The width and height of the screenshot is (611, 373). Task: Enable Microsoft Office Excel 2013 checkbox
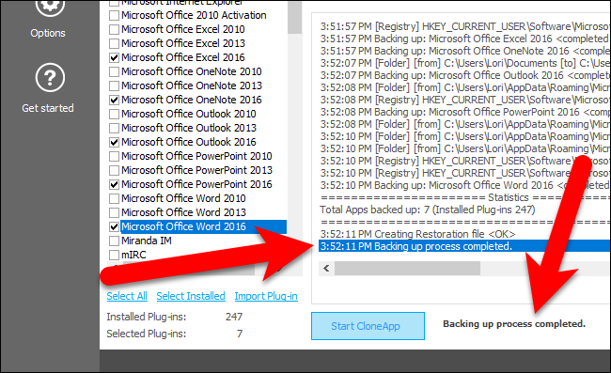(114, 43)
